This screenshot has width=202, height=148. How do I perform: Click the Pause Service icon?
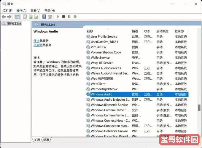69,17
